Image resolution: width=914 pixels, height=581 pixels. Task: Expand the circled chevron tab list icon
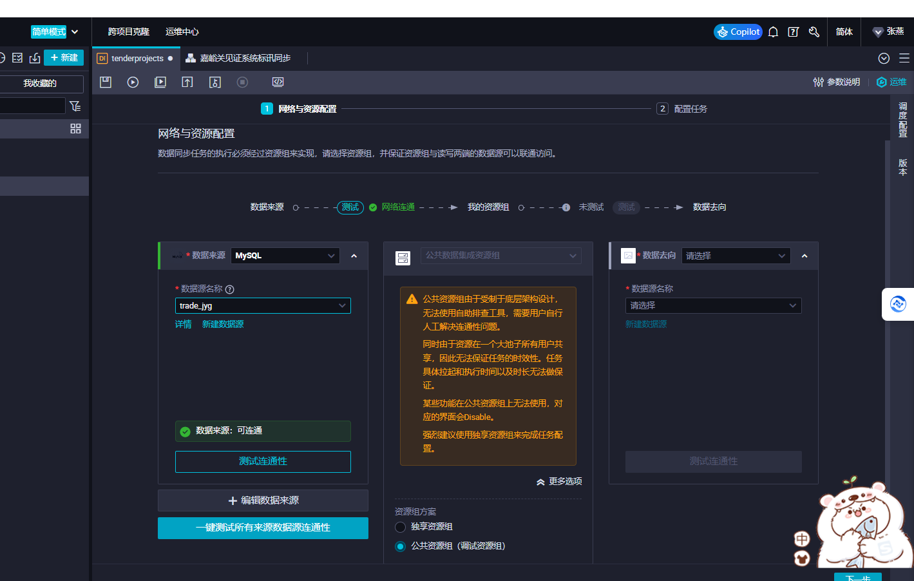pos(884,58)
